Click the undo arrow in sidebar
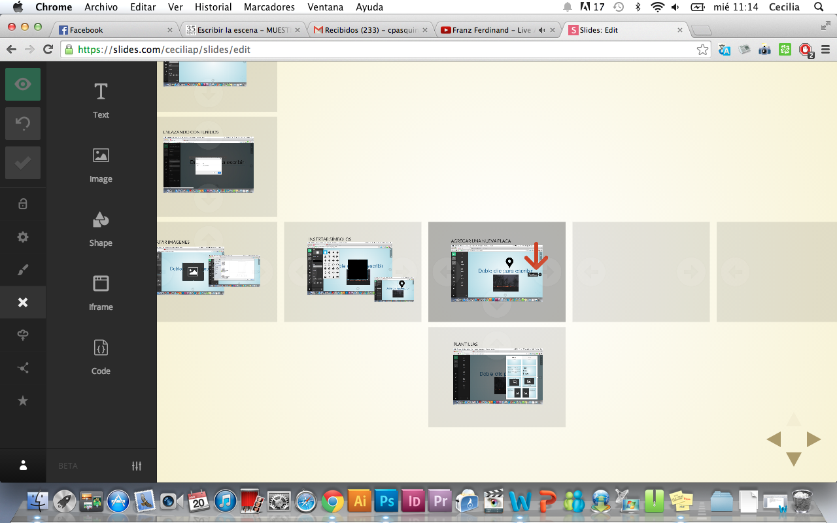 23,124
